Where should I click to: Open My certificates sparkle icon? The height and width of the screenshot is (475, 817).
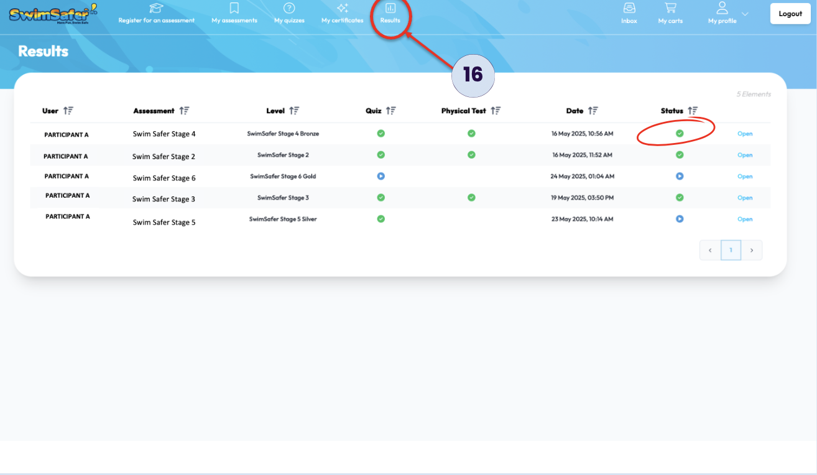[342, 8]
